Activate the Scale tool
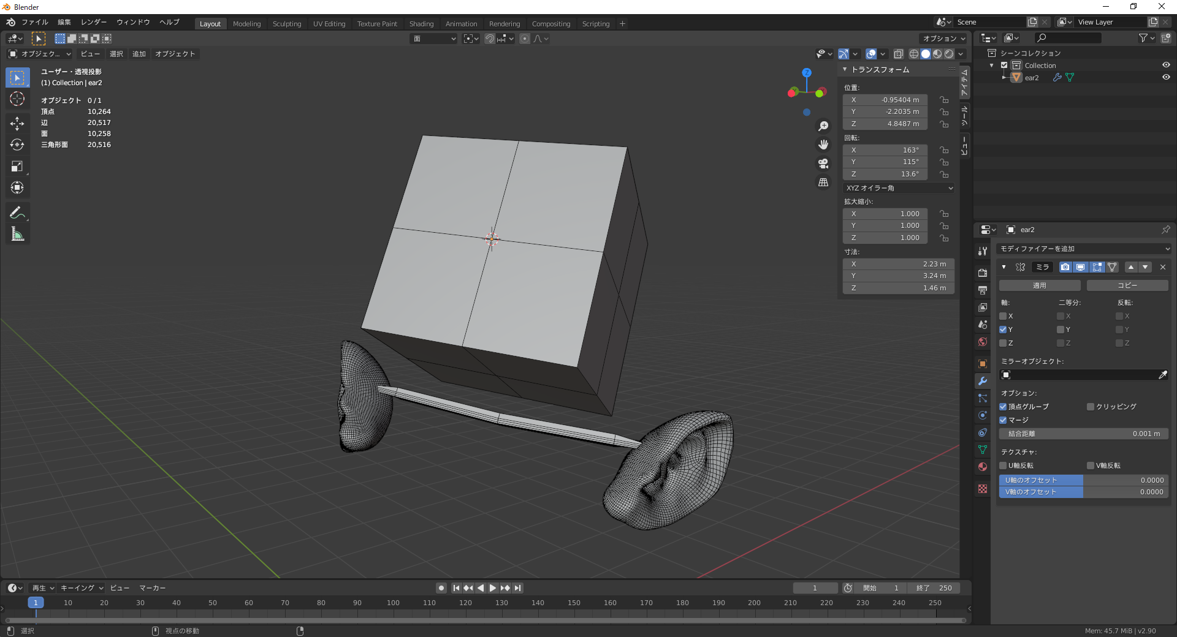 [17, 167]
